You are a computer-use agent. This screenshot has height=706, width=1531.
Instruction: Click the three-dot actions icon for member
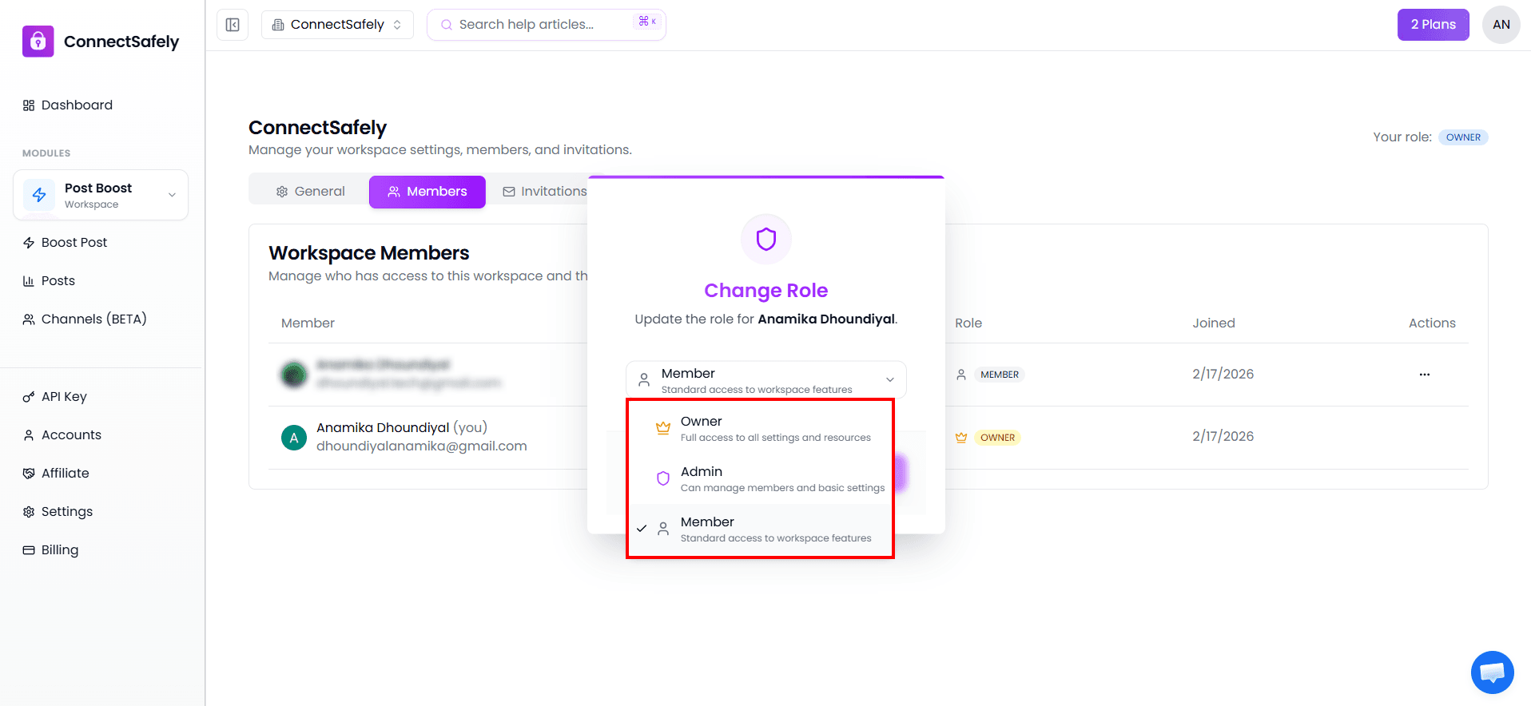pyautogui.click(x=1424, y=375)
